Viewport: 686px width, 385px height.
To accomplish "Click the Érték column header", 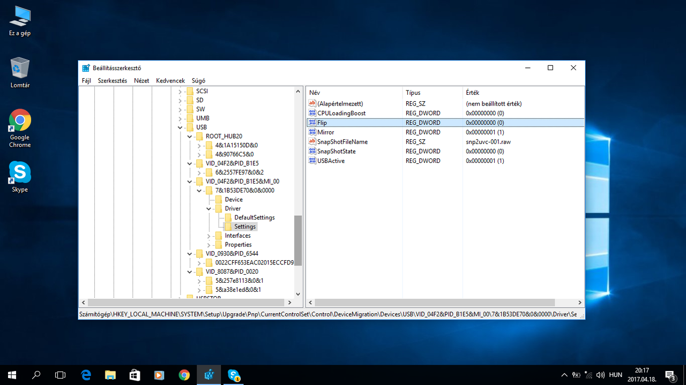I will pos(523,93).
